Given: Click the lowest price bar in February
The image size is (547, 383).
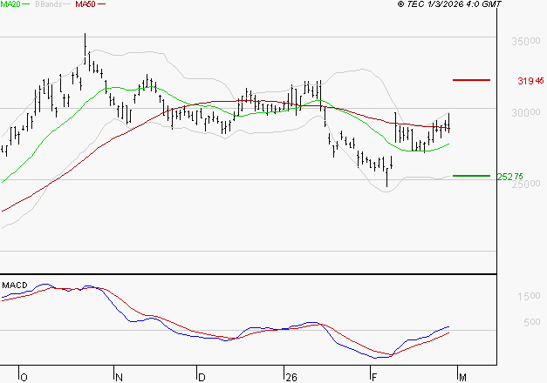Looking at the screenshot, I should (387, 178).
